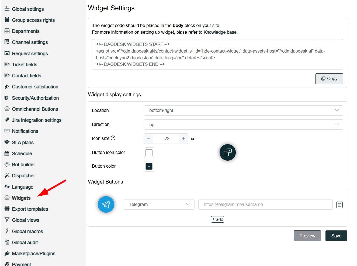Open the Button color picker swatch
The height and width of the screenshot is (266, 357).
pos(149,166)
